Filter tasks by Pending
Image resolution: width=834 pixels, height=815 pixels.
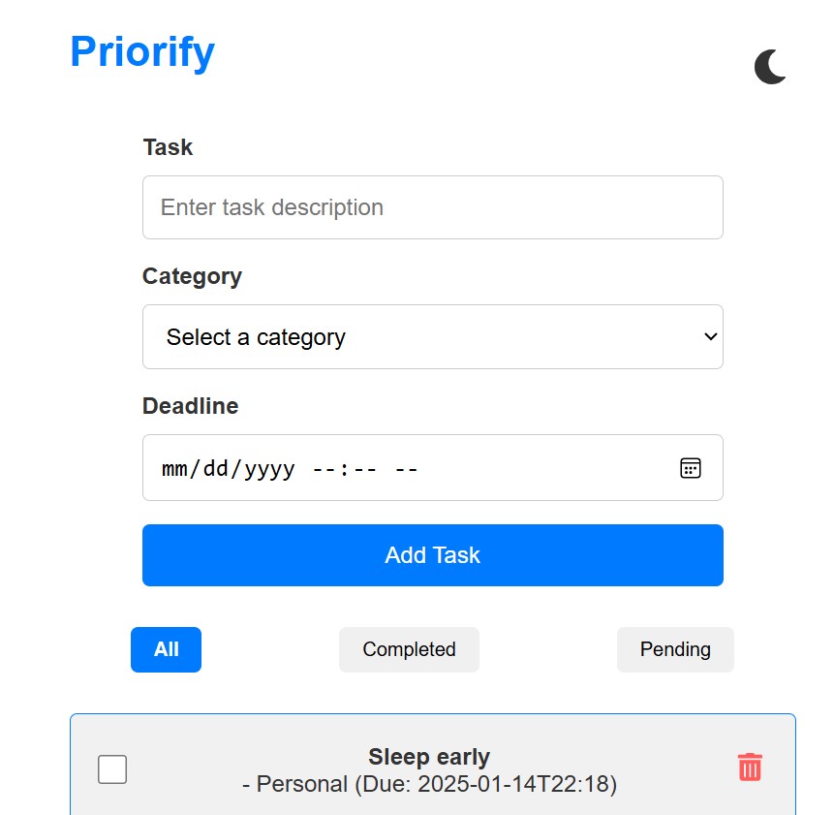[x=675, y=649]
